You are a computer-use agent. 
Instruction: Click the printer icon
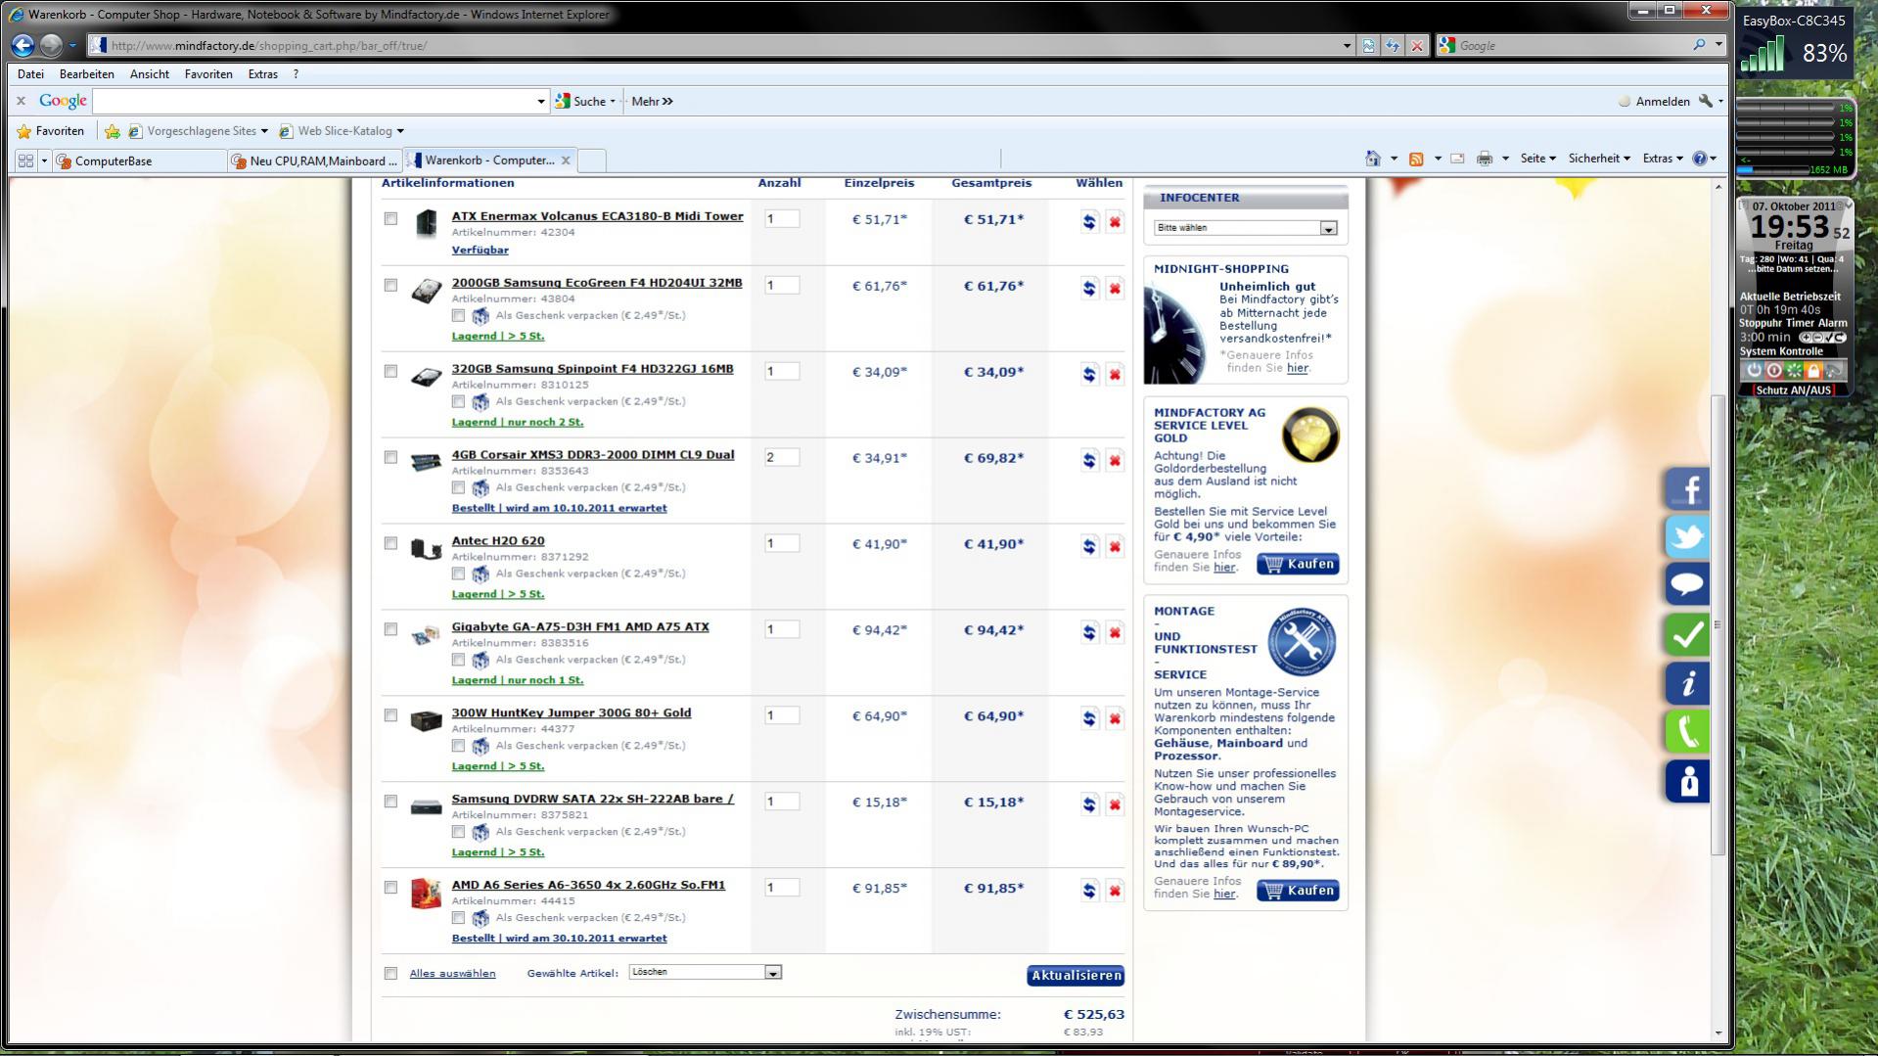(1485, 159)
